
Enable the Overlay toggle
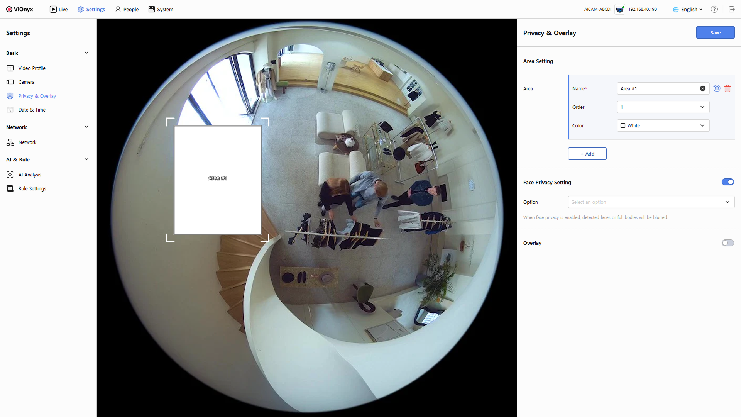(727, 243)
